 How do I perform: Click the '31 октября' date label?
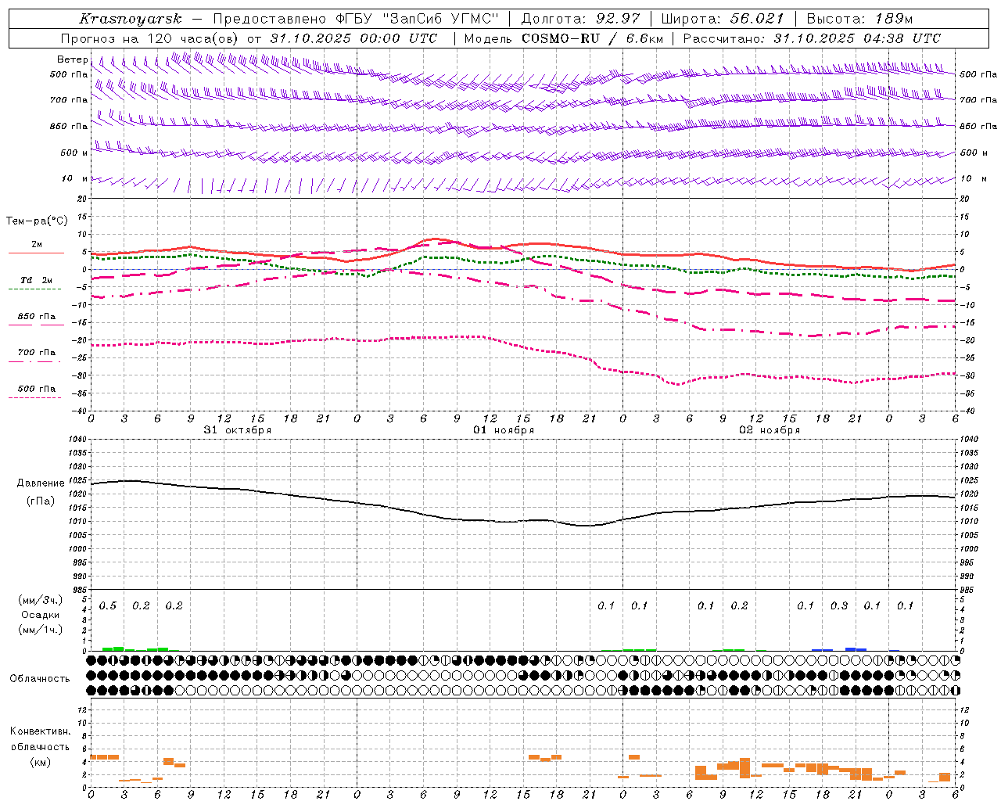238,430
